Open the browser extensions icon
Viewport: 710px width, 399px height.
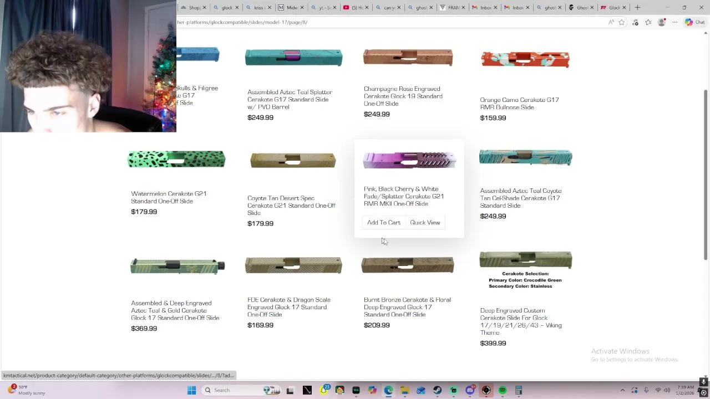pos(635,22)
